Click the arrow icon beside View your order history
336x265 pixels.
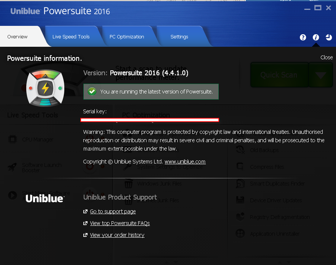pos(85,235)
